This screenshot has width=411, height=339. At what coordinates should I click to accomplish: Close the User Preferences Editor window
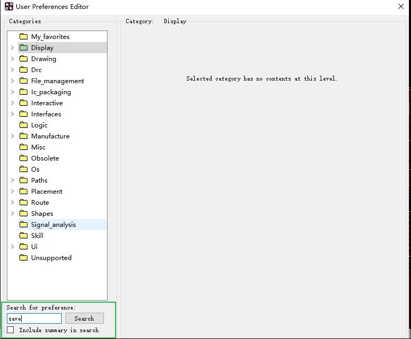point(400,7)
